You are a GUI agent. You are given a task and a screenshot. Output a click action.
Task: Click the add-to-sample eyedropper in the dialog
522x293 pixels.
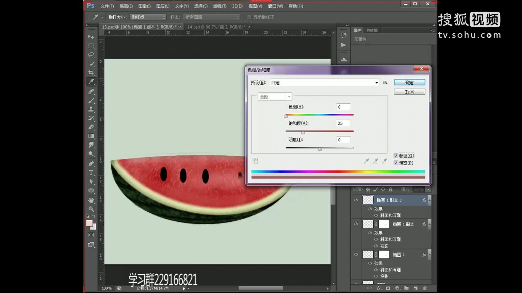pos(375,161)
